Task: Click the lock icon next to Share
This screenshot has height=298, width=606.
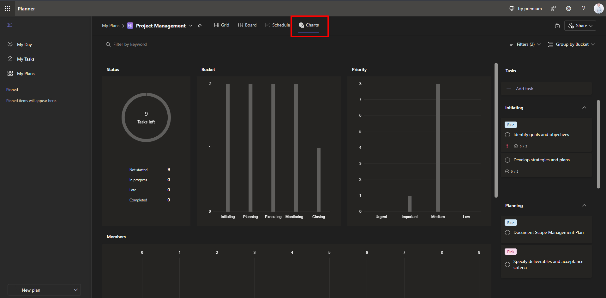Action: pyautogui.click(x=557, y=26)
